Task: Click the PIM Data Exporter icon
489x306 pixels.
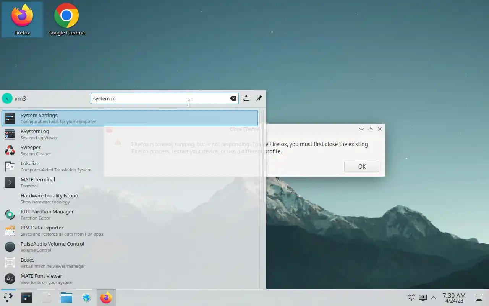Action: point(10,231)
